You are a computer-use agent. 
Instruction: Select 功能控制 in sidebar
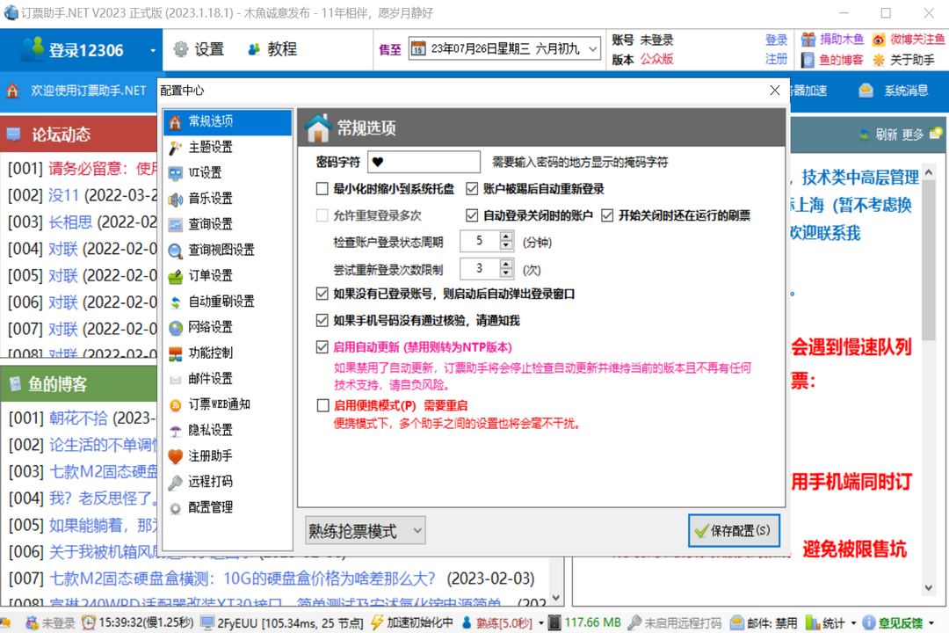click(210, 353)
